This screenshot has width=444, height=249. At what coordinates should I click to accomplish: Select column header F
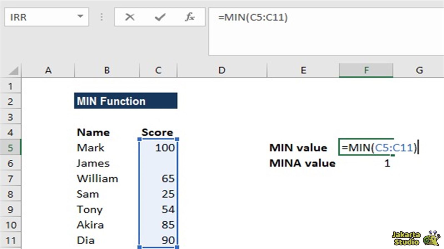[x=367, y=70]
